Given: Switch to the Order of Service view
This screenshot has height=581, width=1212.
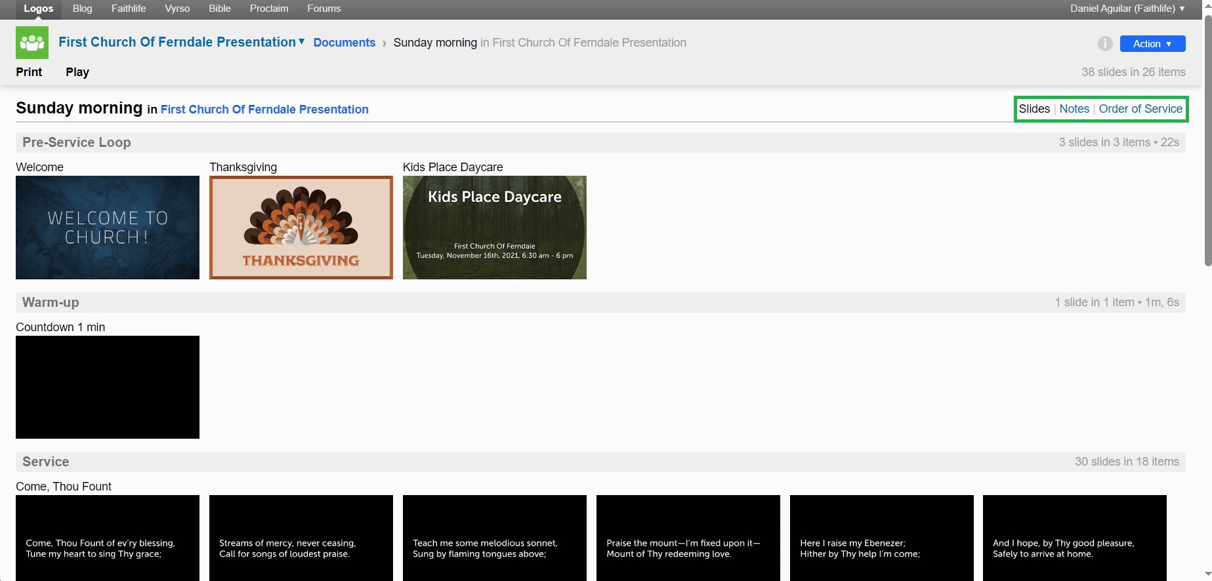Looking at the screenshot, I should coord(1140,109).
